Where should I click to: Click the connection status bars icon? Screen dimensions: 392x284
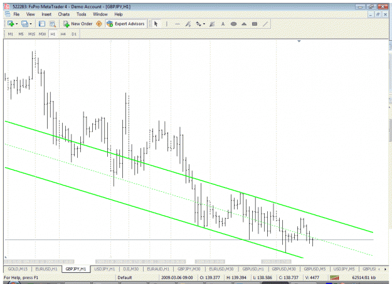[334, 278]
